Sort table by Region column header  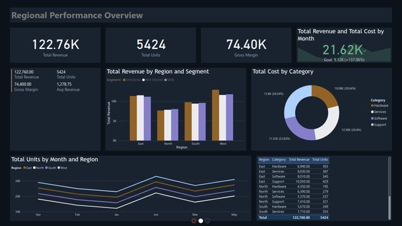(x=264, y=159)
